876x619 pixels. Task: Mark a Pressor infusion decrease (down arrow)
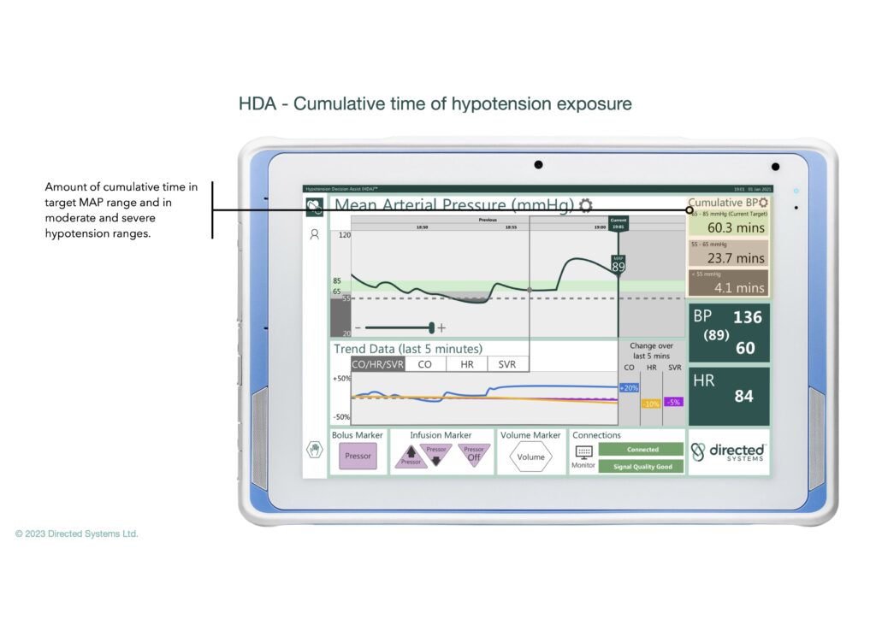436,455
